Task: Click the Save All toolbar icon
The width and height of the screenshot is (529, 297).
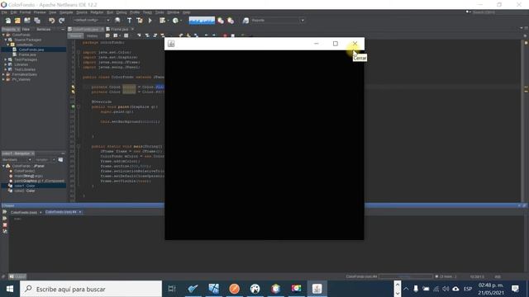Action: click(x=37, y=21)
